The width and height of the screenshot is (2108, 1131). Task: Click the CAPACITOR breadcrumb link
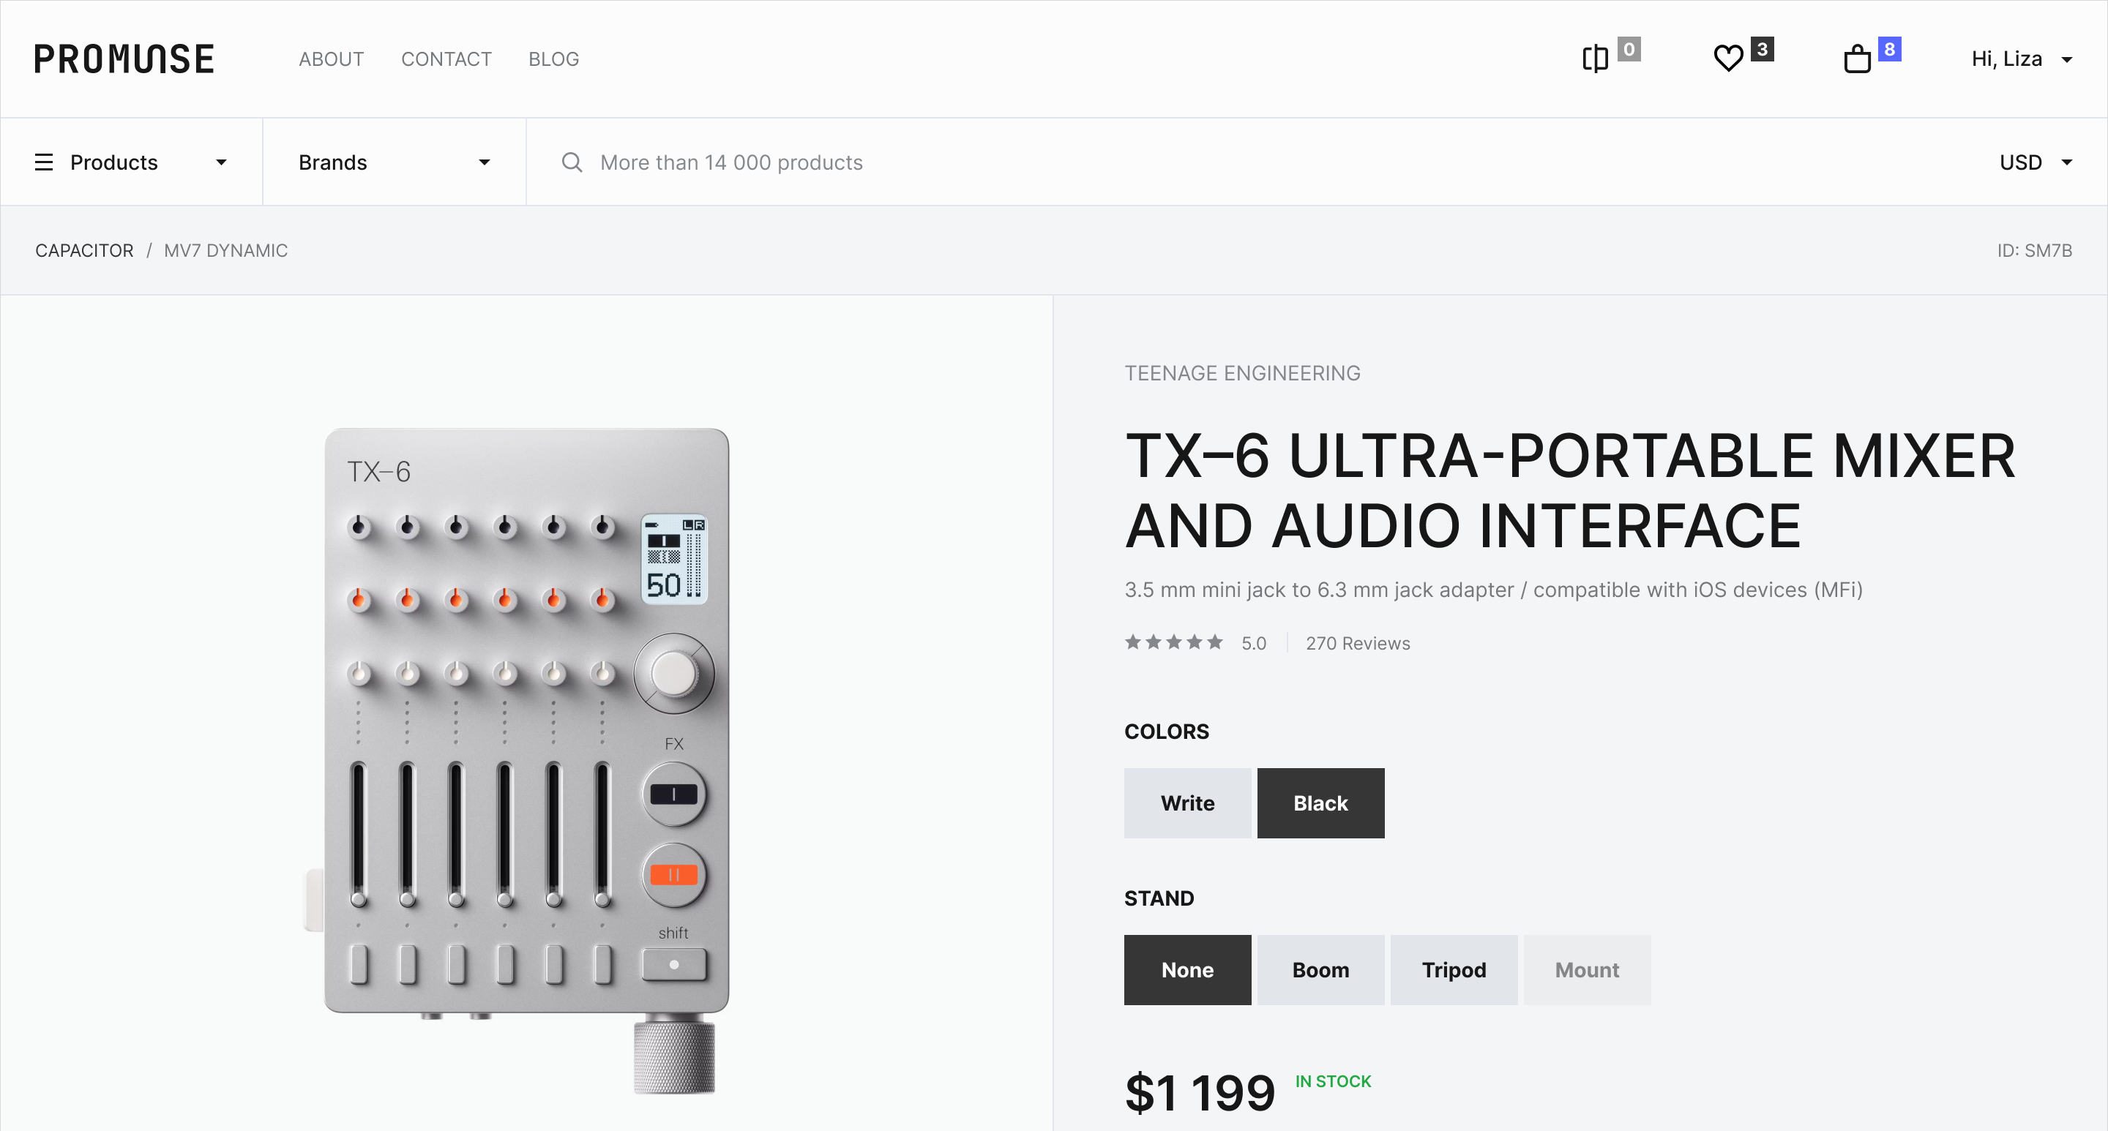[x=84, y=250]
